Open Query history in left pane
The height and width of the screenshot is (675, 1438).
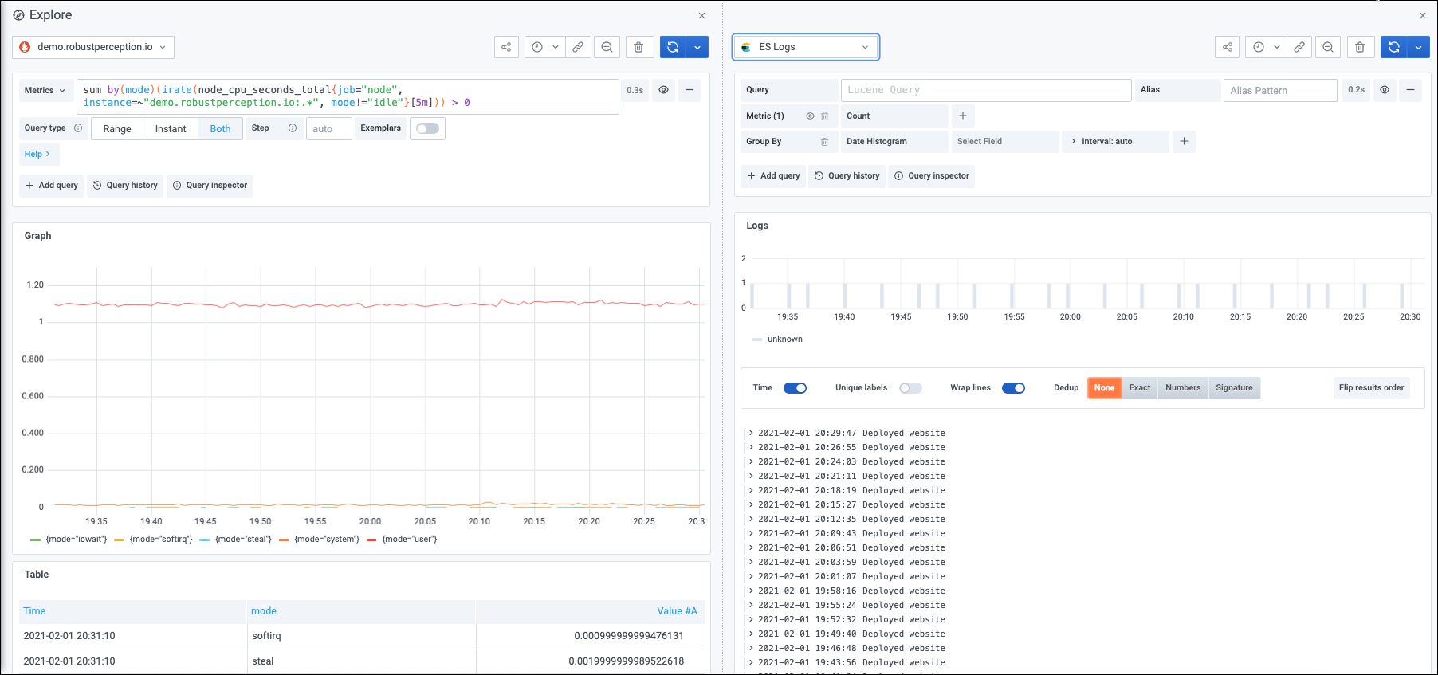125,186
